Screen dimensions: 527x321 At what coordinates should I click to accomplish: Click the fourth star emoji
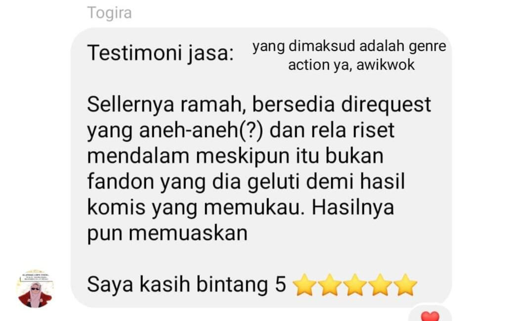(x=380, y=285)
